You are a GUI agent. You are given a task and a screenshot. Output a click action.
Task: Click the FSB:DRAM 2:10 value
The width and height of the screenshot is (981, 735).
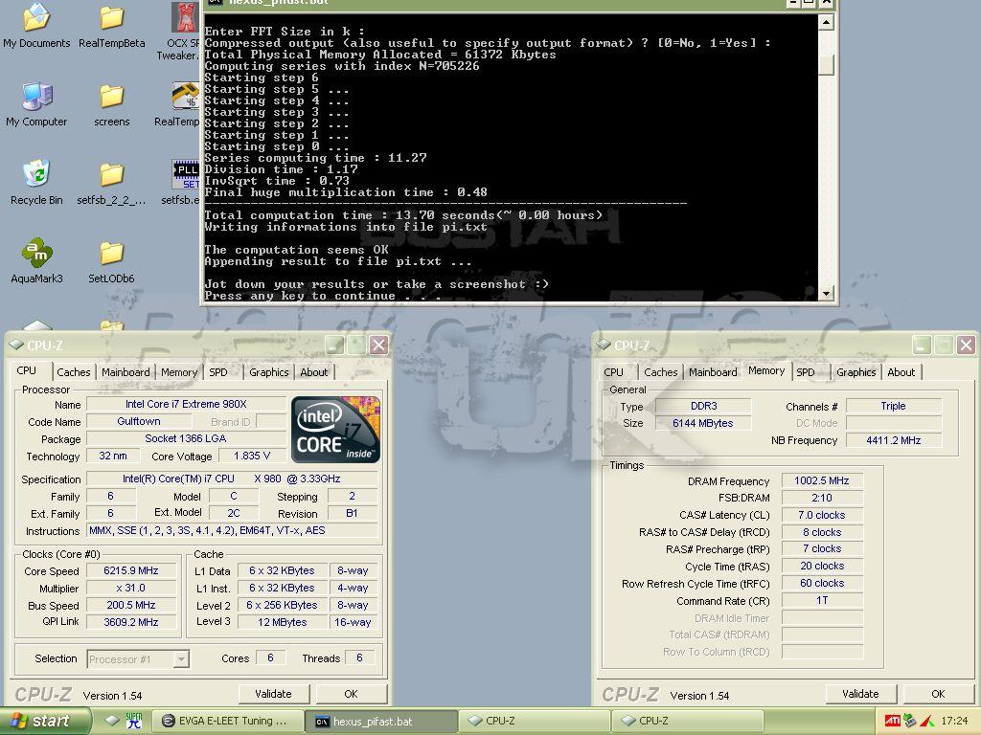(822, 498)
